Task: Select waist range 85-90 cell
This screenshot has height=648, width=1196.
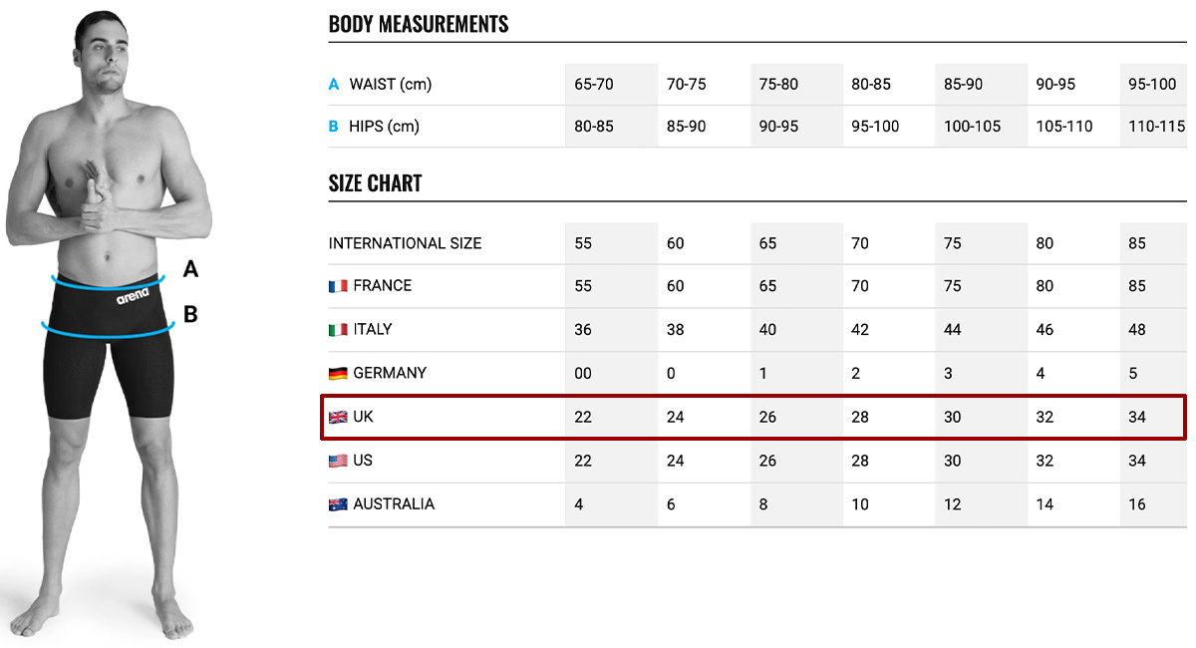Action: 982,85
